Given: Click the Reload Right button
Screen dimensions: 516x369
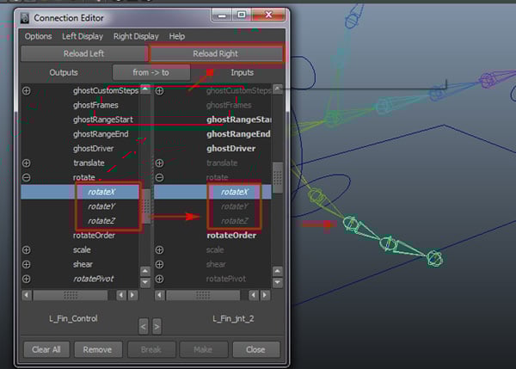Looking at the screenshot, I should (215, 53).
